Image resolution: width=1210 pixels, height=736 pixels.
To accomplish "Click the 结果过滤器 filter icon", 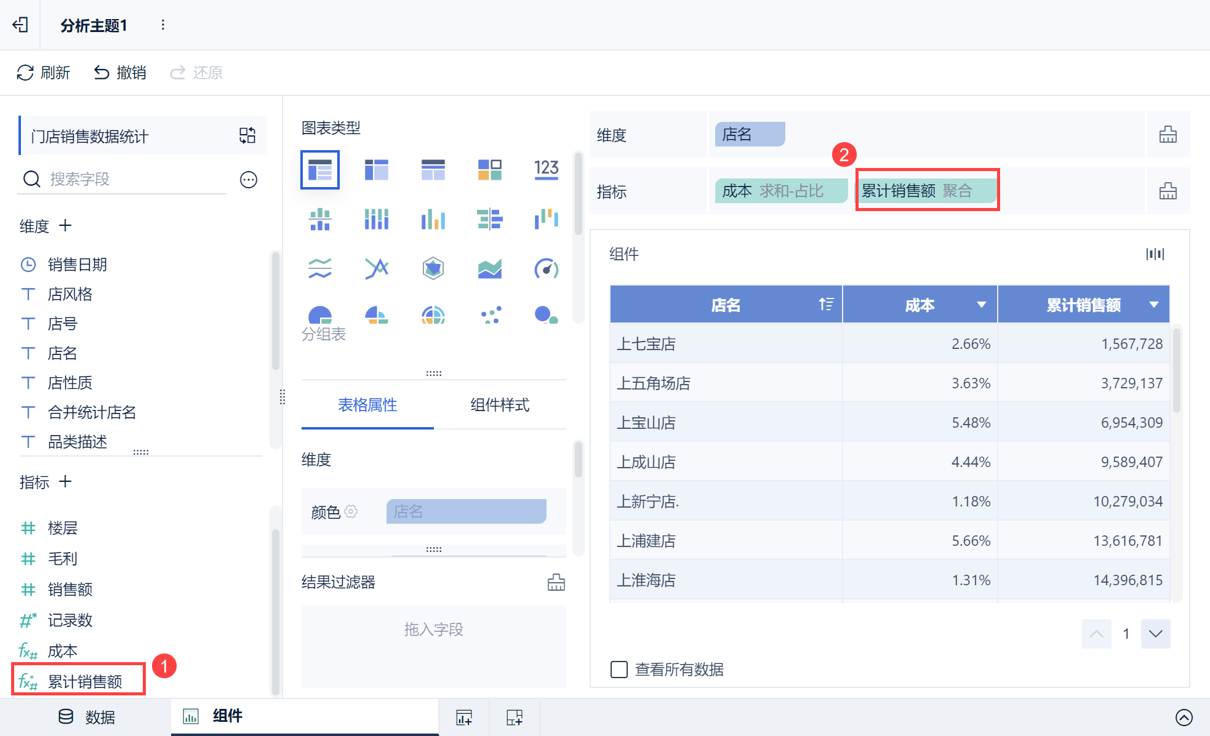I will [x=556, y=582].
